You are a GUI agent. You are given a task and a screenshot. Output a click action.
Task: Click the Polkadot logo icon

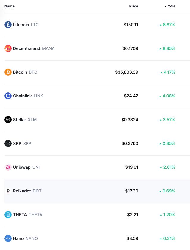[x=8, y=191]
